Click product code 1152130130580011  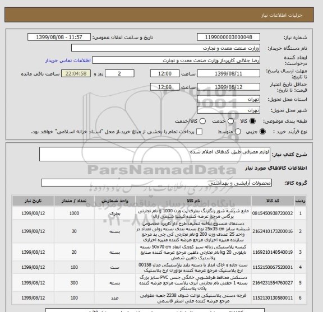coord(273,298)
